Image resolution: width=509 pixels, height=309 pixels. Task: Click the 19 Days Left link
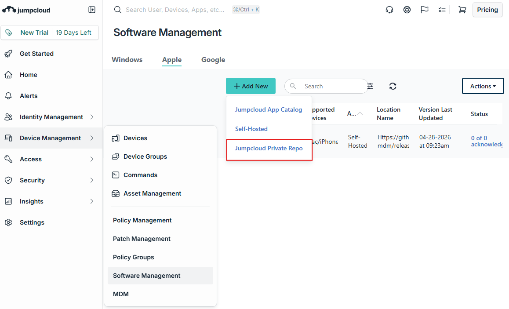(x=73, y=33)
